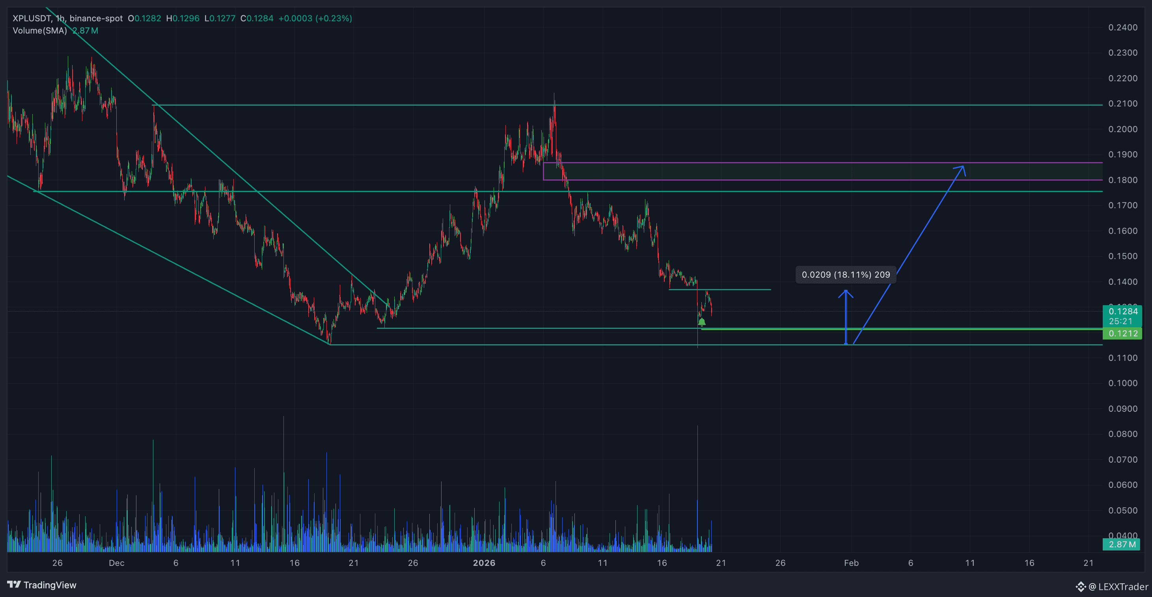Click the 0.1100 price axis label
Viewport: 1152px width, 597px height.
1122,358
